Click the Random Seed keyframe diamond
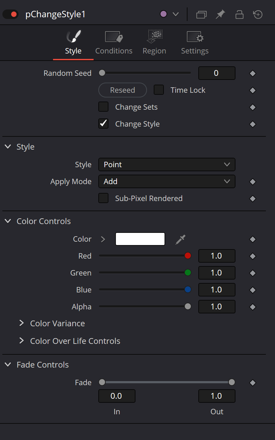Viewport: 275px width, 440px height. click(x=252, y=73)
